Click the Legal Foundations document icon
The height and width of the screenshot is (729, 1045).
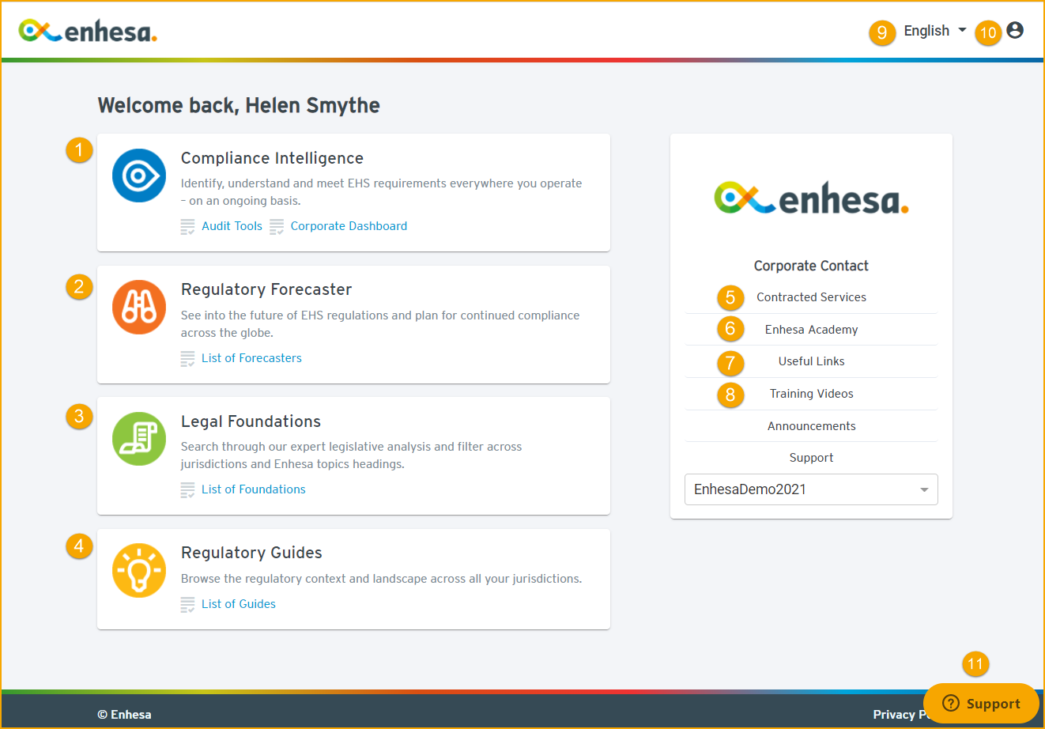coord(139,439)
